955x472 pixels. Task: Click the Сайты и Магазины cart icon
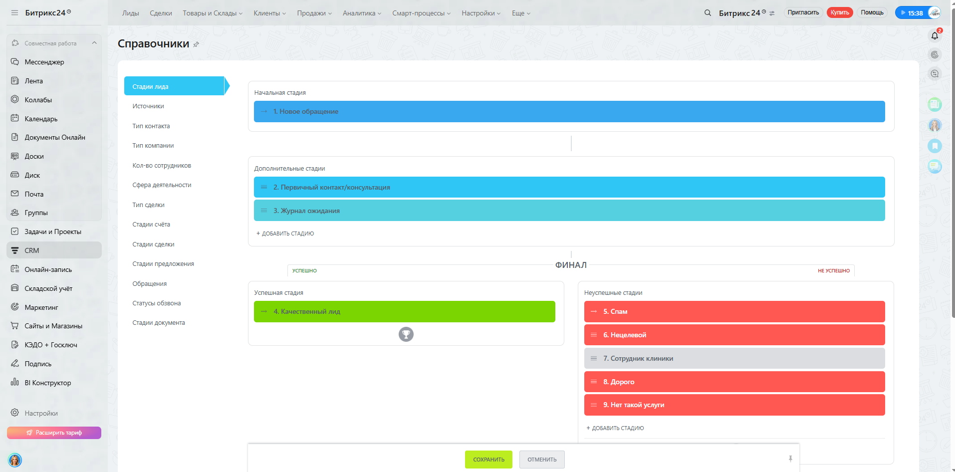point(15,326)
